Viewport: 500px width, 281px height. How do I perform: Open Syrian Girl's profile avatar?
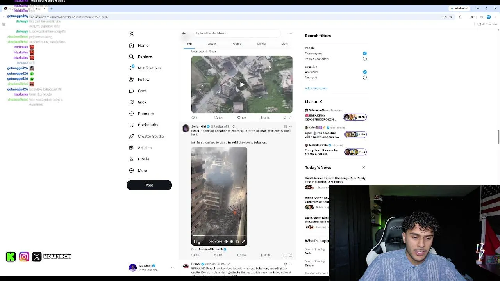click(x=186, y=128)
